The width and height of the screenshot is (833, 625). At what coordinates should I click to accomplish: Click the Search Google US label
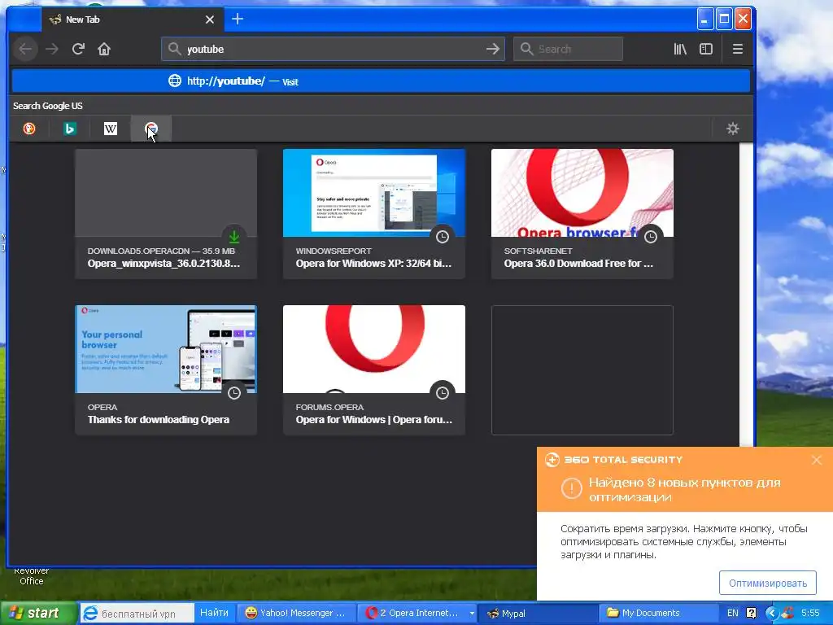48,106
